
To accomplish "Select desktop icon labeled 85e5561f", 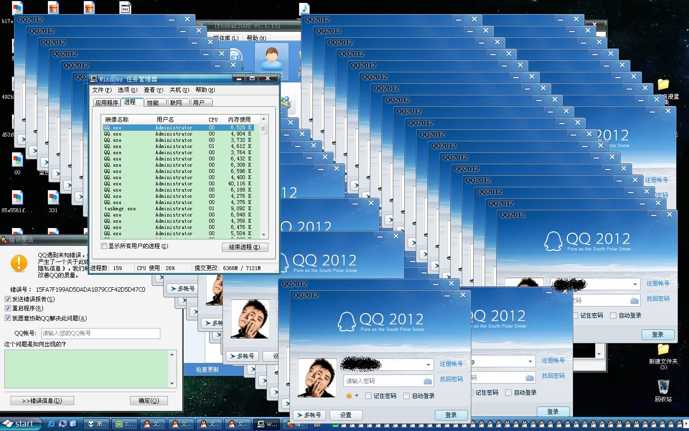I will [x=17, y=202].
